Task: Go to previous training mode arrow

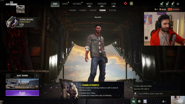Action: coord(8,76)
